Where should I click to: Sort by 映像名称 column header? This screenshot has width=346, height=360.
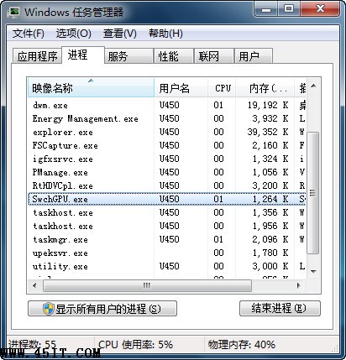click(x=91, y=88)
